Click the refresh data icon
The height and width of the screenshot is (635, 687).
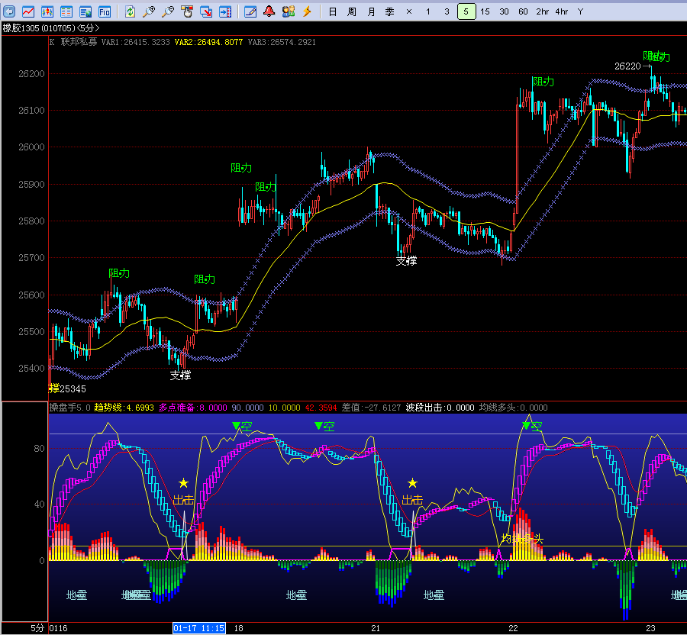(130, 11)
